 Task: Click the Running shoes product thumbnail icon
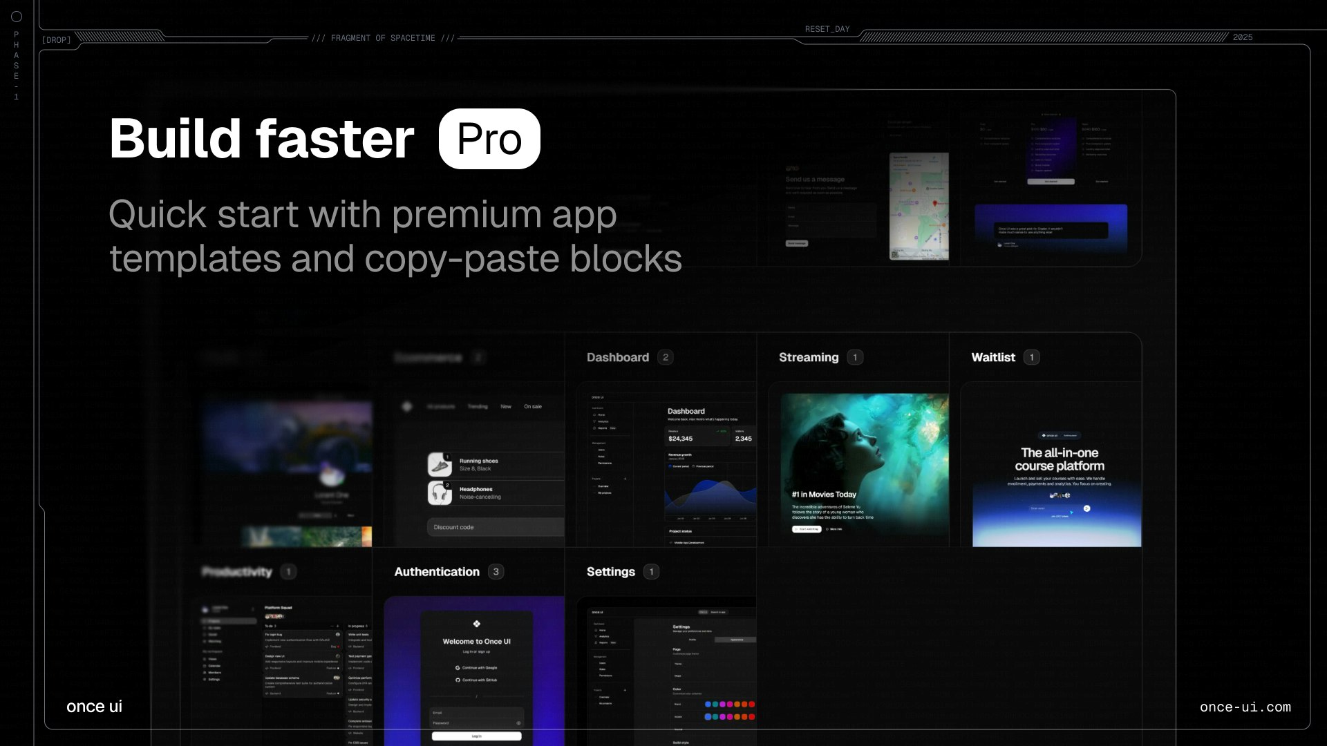440,465
